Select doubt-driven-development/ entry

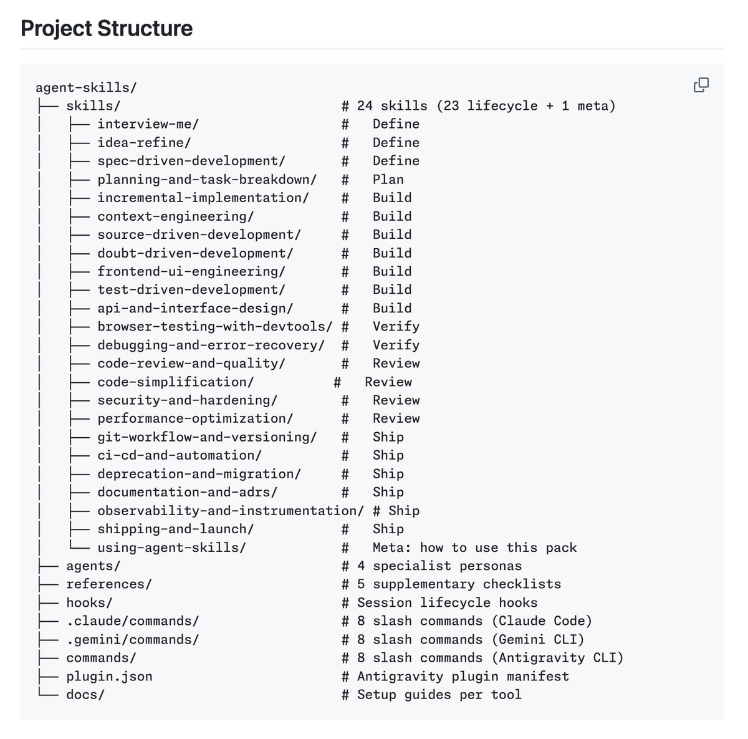[x=195, y=253]
